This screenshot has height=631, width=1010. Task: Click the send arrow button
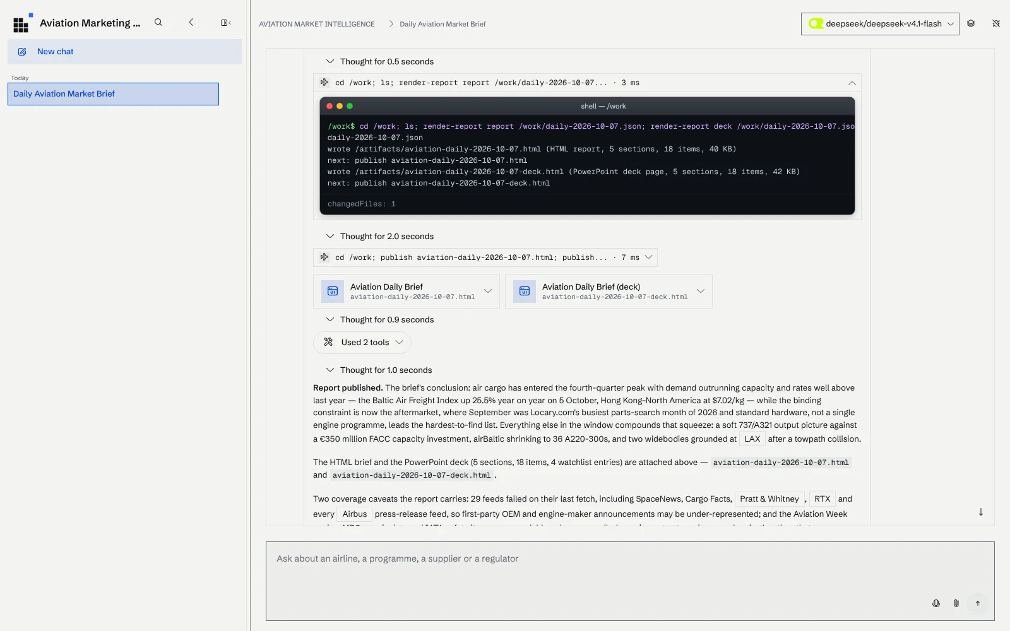point(978,603)
